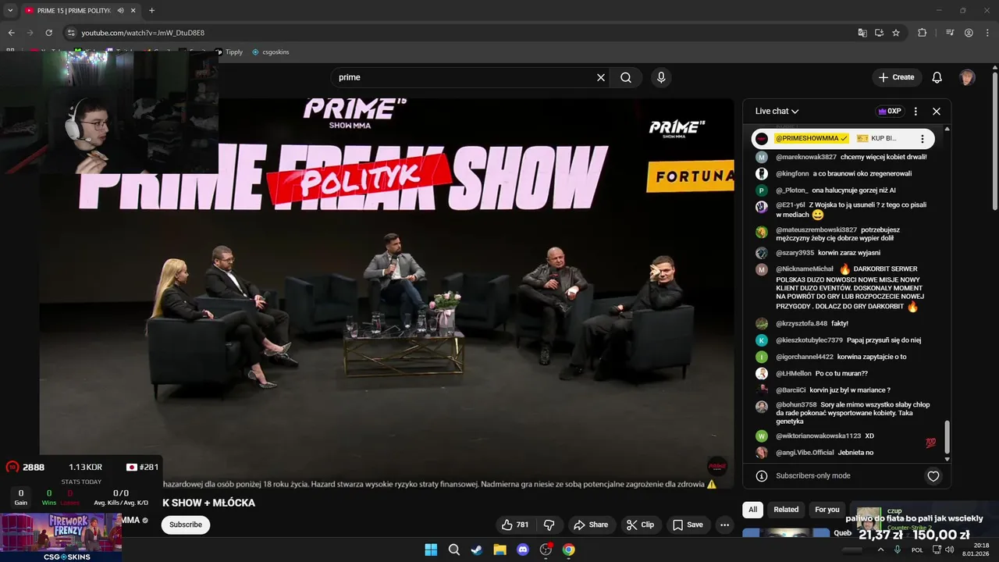Image resolution: width=999 pixels, height=562 pixels.
Task: Send a heart reaction in live chat
Action: click(x=933, y=476)
